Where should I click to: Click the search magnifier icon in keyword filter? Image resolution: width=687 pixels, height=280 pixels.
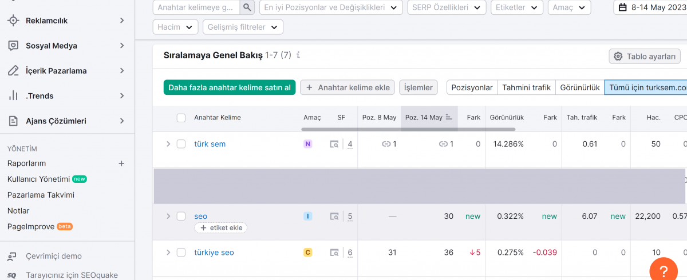(x=247, y=7)
